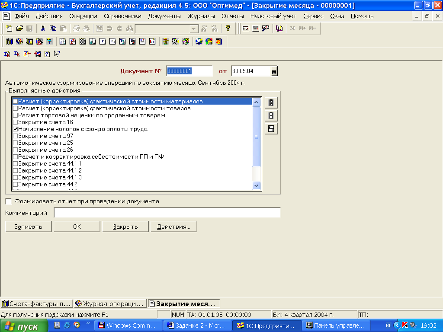Click the globe with coins icon
443x332 pixels.
point(209,41)
